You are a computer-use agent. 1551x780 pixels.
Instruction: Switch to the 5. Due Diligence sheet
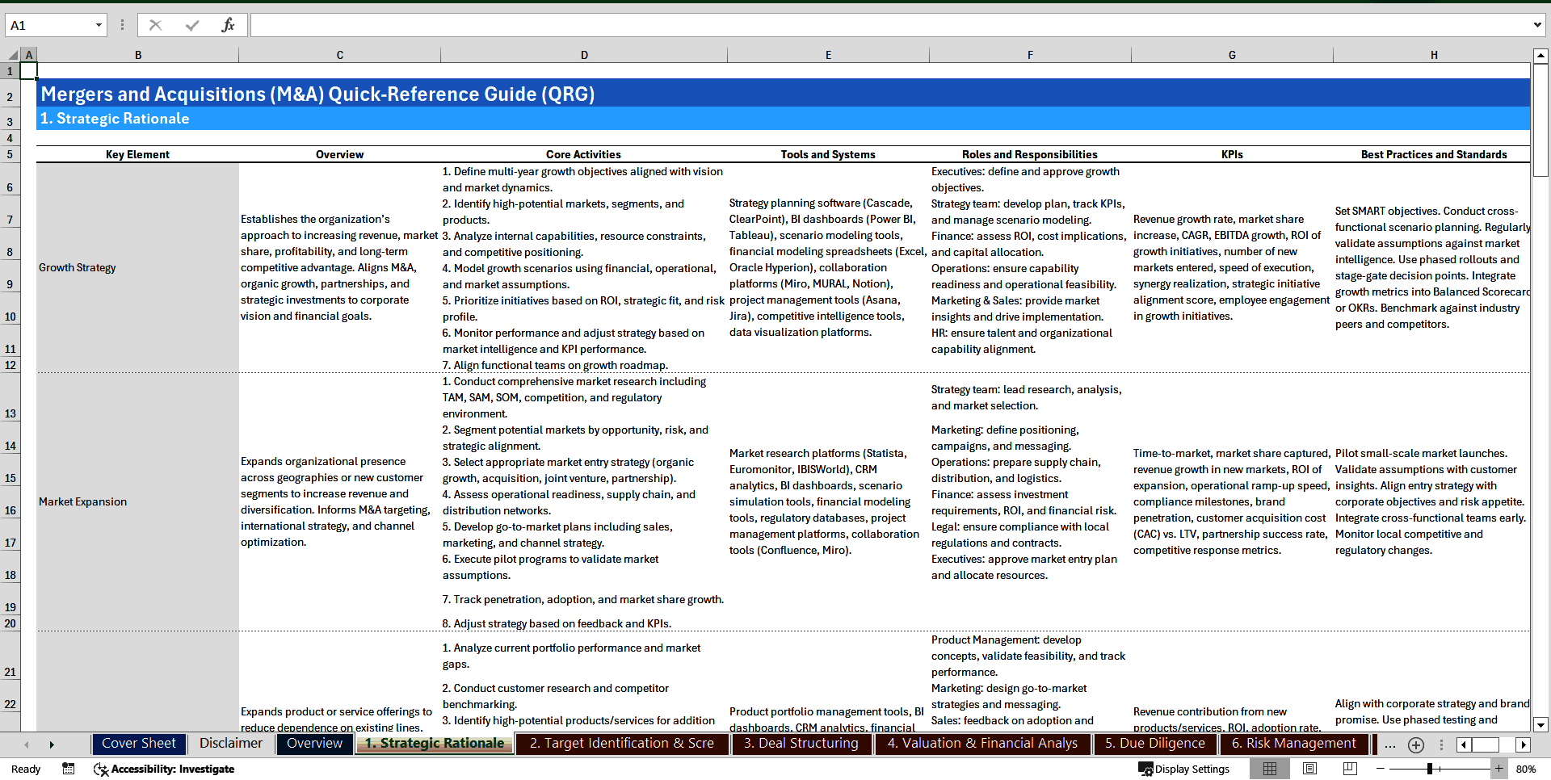(1155, 744)
